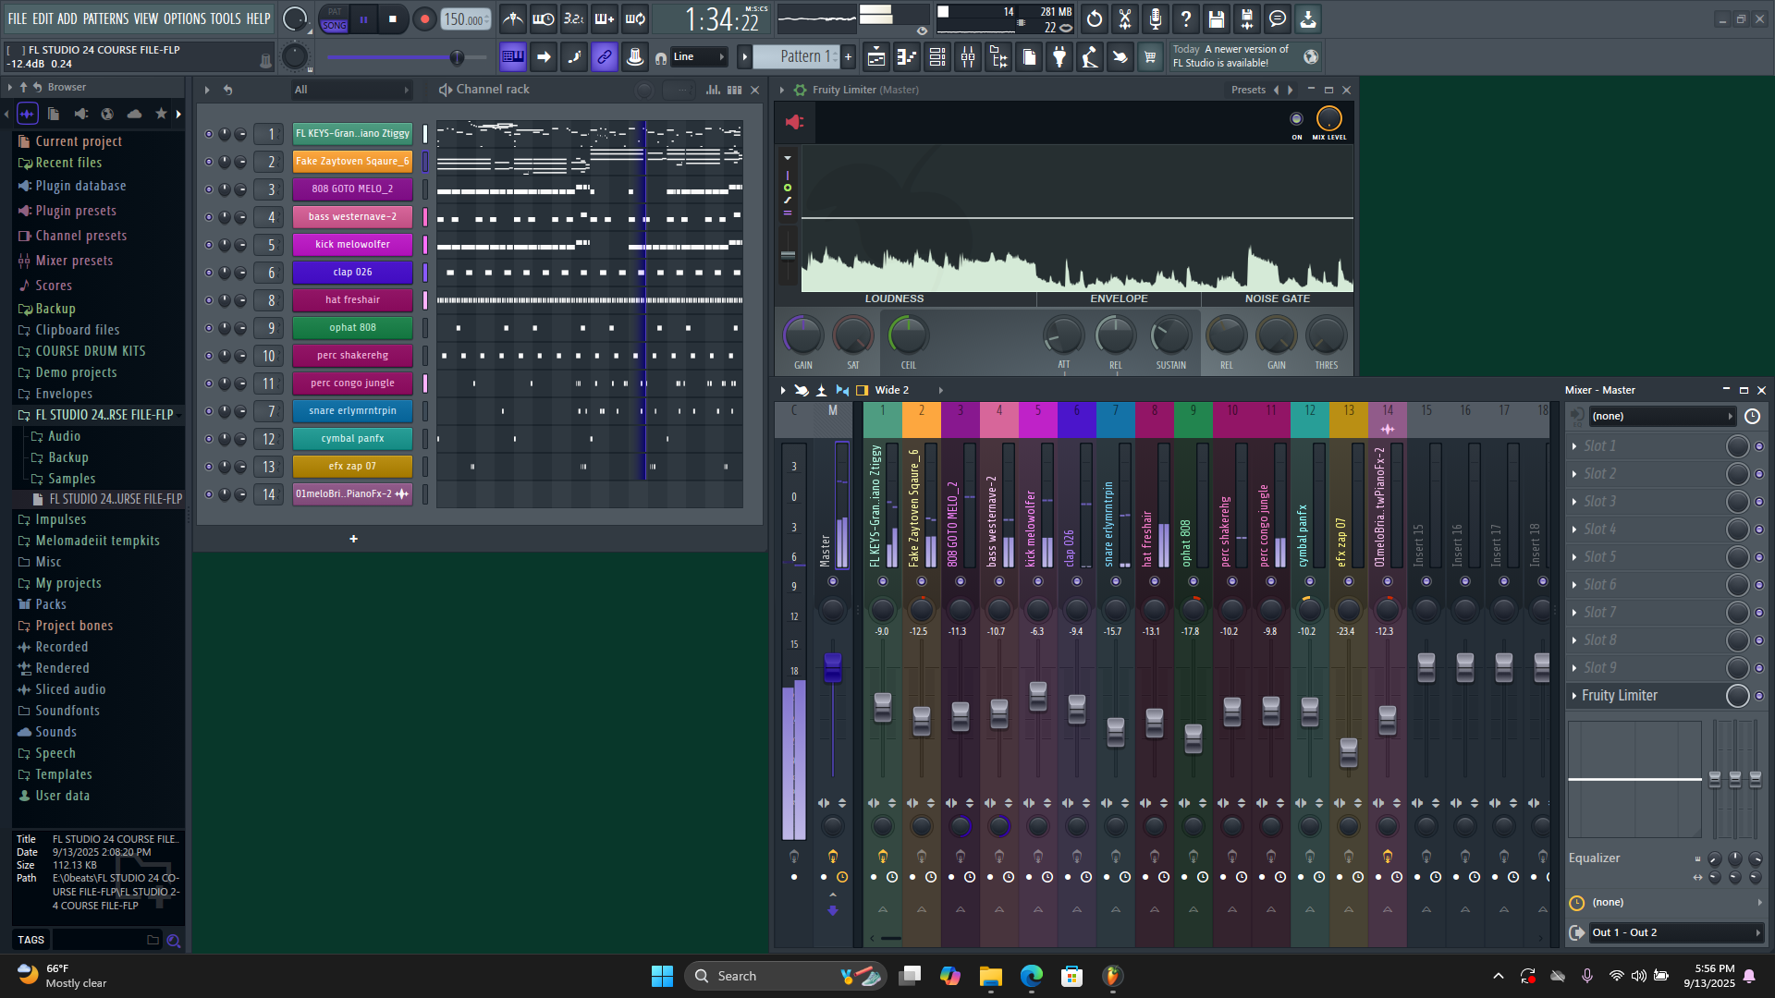
Task: Open the OPTIONS menu
Action: pos(184,18)
